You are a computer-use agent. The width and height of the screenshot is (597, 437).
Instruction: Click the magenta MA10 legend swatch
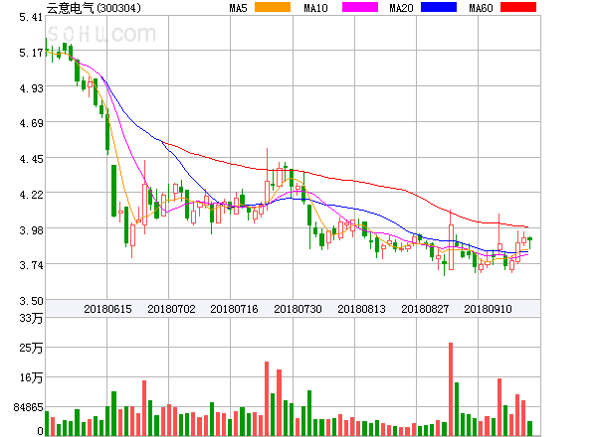coord(360,7)
